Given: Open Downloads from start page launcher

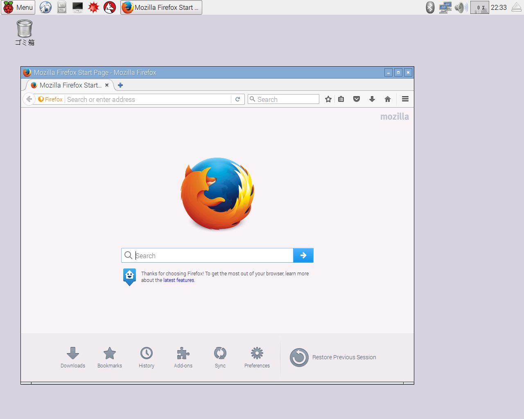Looking at the screenshot, I should coord(73,357).
